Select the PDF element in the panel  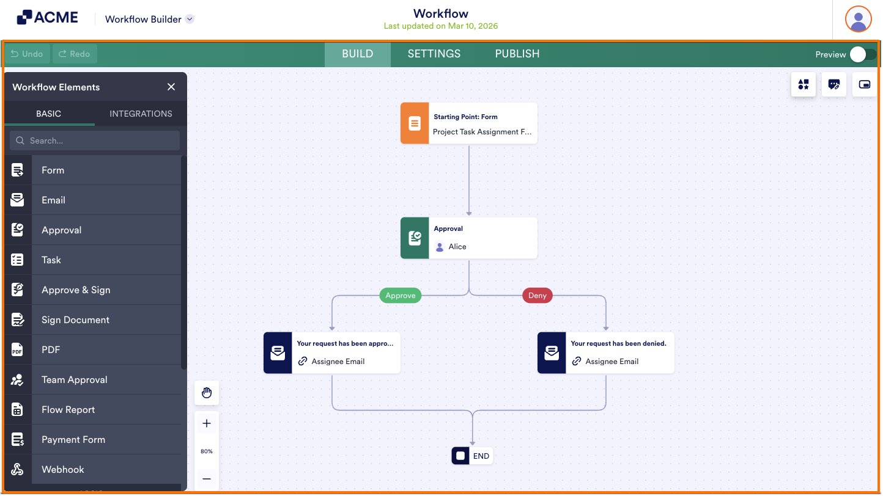point(50,349)
